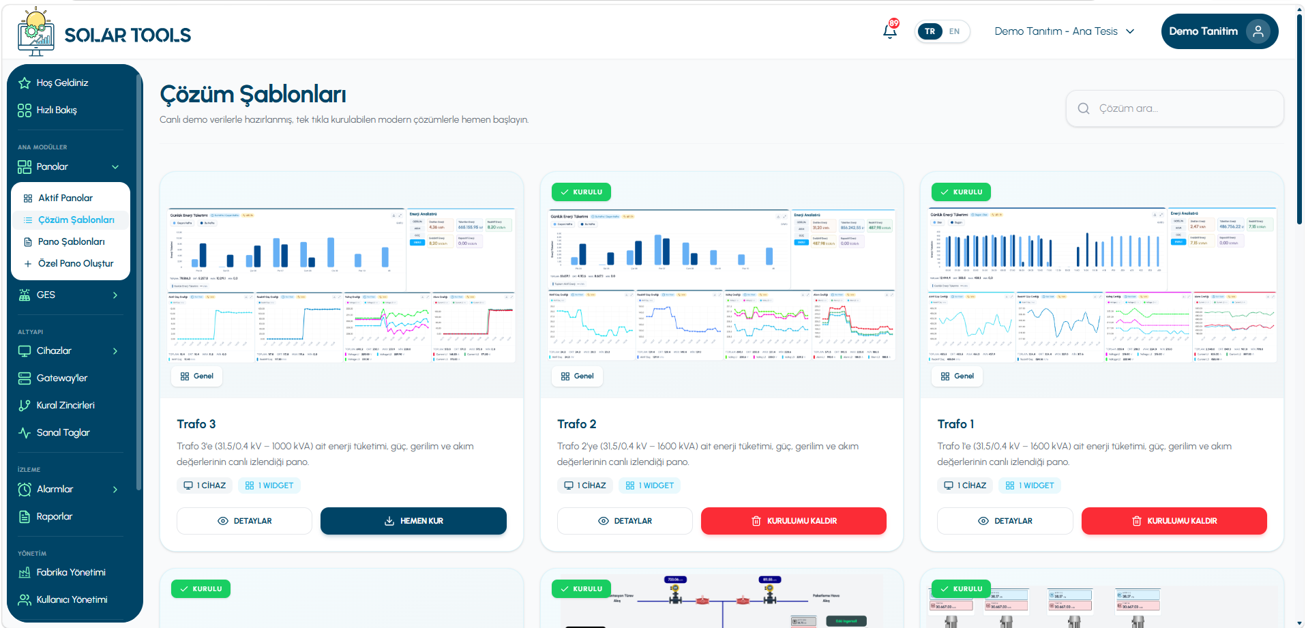The width and height of the screenshot is (1306, 628).
Task: Select Çözüm Şablonları menu item
Action: coord(71,220)
